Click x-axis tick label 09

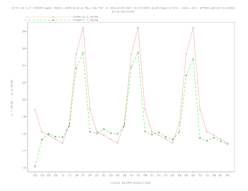tap(55, 175)
